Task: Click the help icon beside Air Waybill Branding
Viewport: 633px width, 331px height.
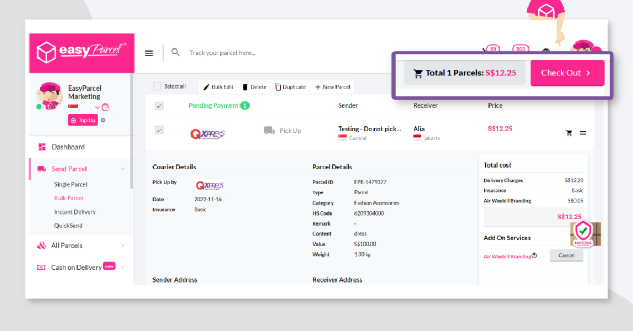Action: 534,256
